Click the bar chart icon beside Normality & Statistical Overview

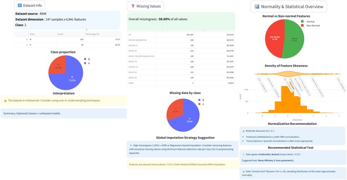tap(257, 6)
